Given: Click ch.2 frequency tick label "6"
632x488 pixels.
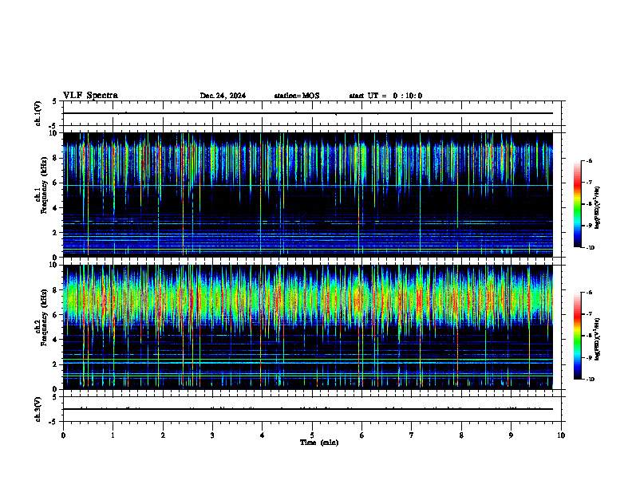Looking at the screenshot, I should [x=55, y=315].
